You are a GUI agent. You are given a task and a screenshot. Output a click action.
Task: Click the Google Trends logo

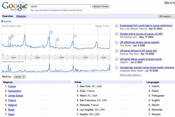tap(15, 6)
